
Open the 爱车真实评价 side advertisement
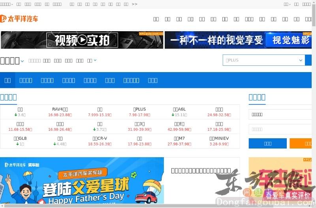pyautogui.click(x=280, y=180)
